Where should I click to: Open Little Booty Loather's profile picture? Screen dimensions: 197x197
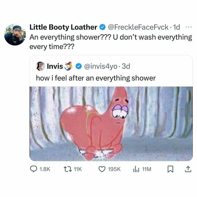[x=15, y=35]
